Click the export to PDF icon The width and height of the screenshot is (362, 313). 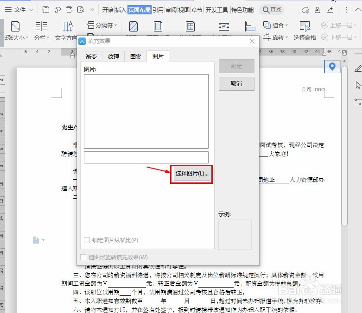(x=57, y=10)
